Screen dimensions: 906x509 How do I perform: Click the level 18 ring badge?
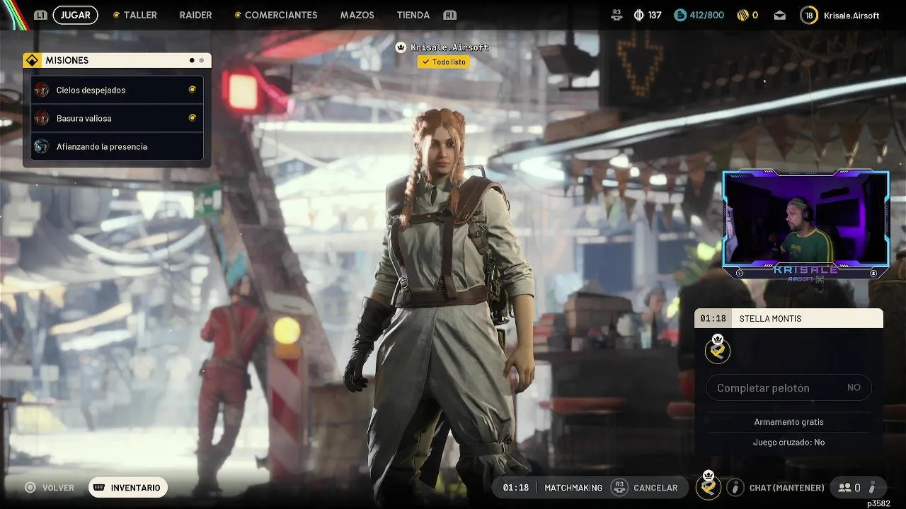tap(809, 15)
